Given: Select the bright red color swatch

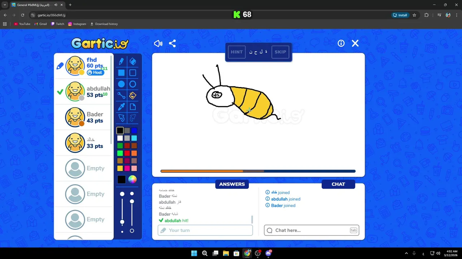Looking at the screenshot, I should 127,153.
